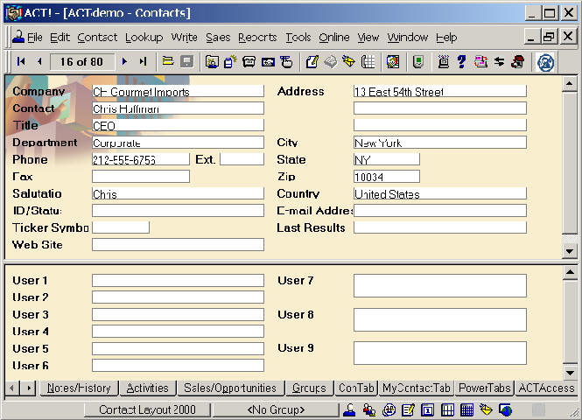Click the round blue icon at toolbar end
582x420 pixels.
point(545,62)
